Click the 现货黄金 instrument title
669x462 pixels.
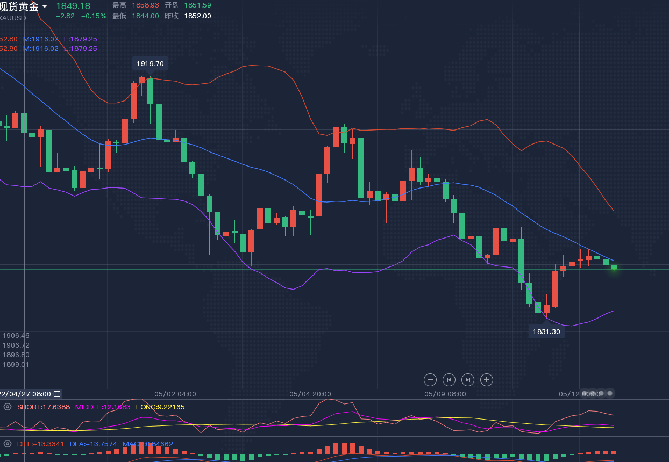(x=19, y=7)
